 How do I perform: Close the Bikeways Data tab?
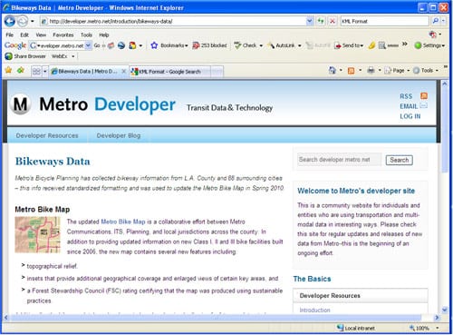tap(123, 72)
